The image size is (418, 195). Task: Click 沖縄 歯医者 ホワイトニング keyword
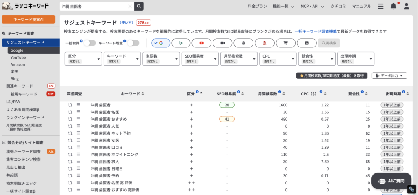[114, 154]
